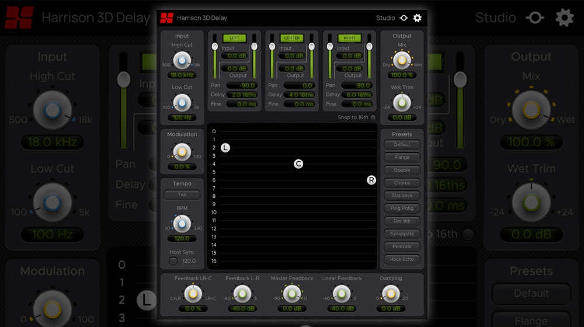Click the BPM knob
The height and width of the screenshot is (327, 584).
[182, 224]
